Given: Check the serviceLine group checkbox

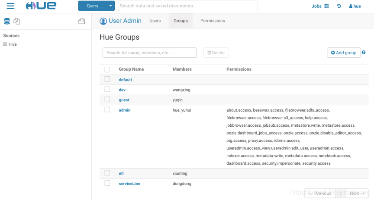Looking at the screenshot, I should 107,183.
